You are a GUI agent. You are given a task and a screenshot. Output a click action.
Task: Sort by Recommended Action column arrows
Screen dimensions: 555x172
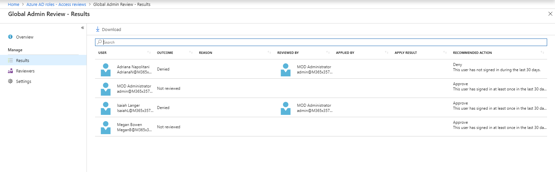542,53
